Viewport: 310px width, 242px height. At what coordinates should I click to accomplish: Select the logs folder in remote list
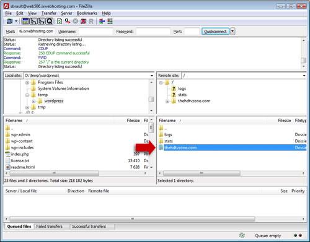pos(168,134)
